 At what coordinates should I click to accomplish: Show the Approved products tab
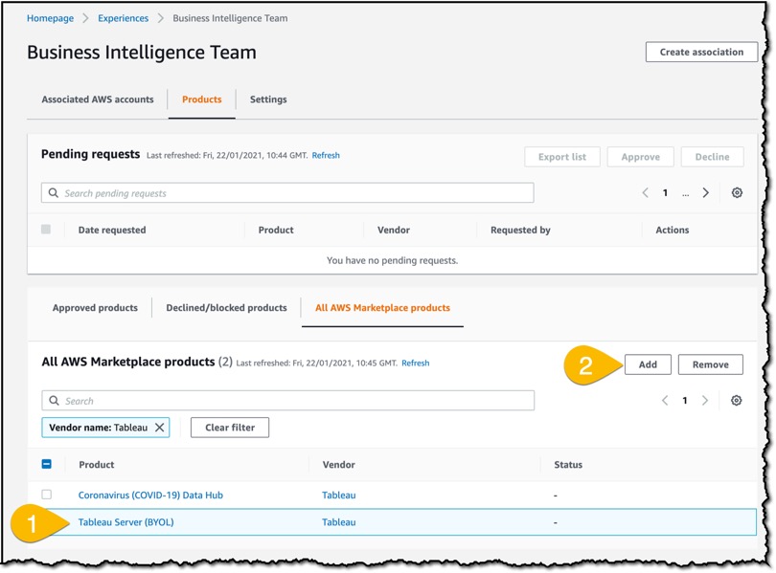tap(95, 308)
